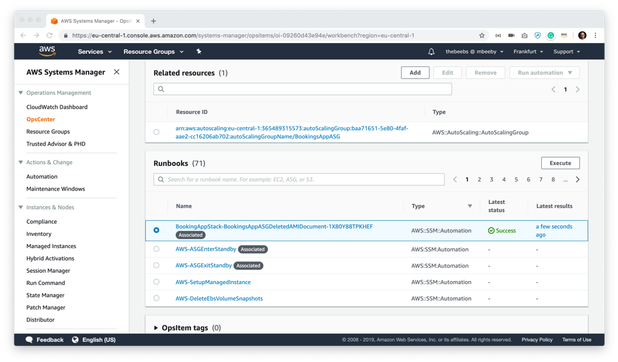
Task: Open Run Command in sidebar
Action: (x=46, y=283)
